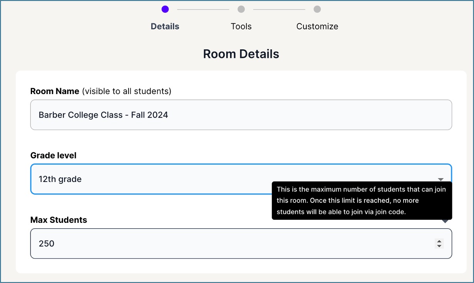This screenshot has width=474, height=283.
Task: Click the line between Details and Tools
Action: click(203, 9)
